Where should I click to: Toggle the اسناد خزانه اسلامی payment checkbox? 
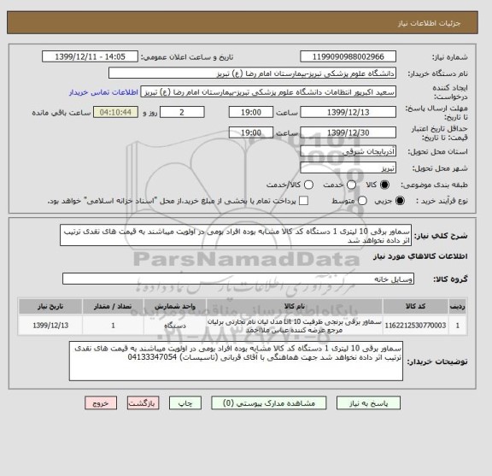[x=303, y=201]
